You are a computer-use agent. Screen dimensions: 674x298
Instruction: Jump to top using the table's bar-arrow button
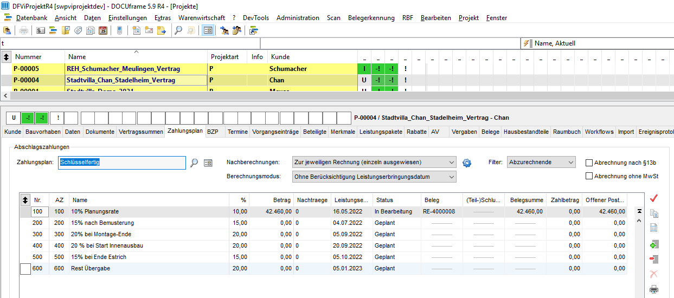[640, 211]
